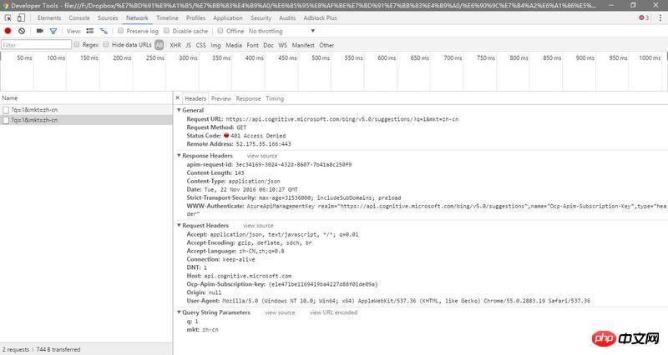Viewport: 668px width, 355px height.
Task: Click view source beside Response Headers
Action: tap(262, 156)
